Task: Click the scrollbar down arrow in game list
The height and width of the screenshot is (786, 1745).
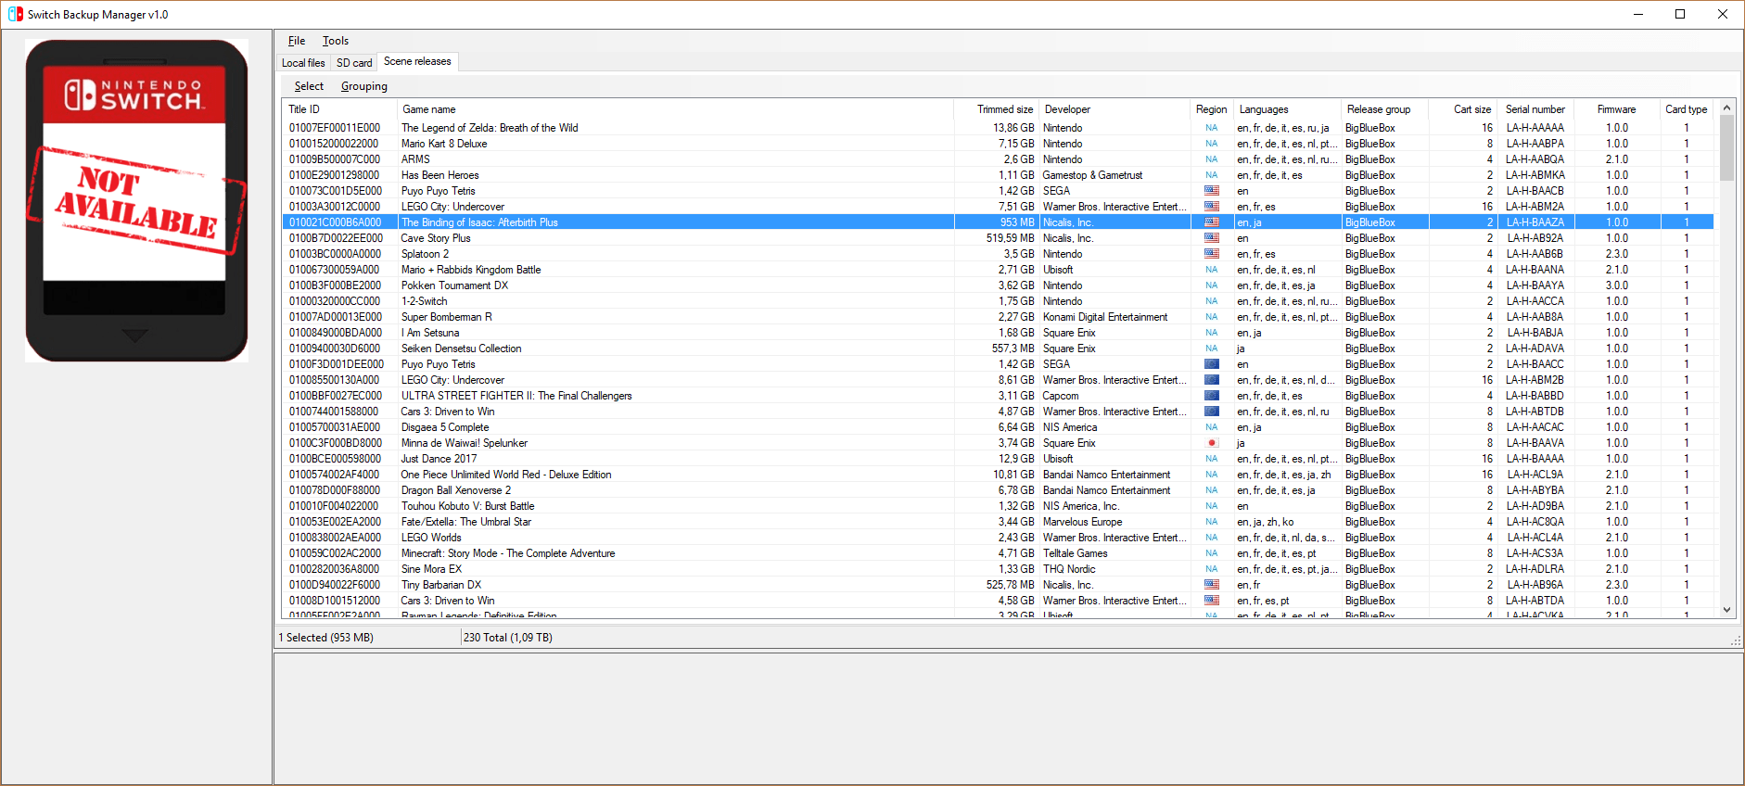Action: coord(1726,610)
